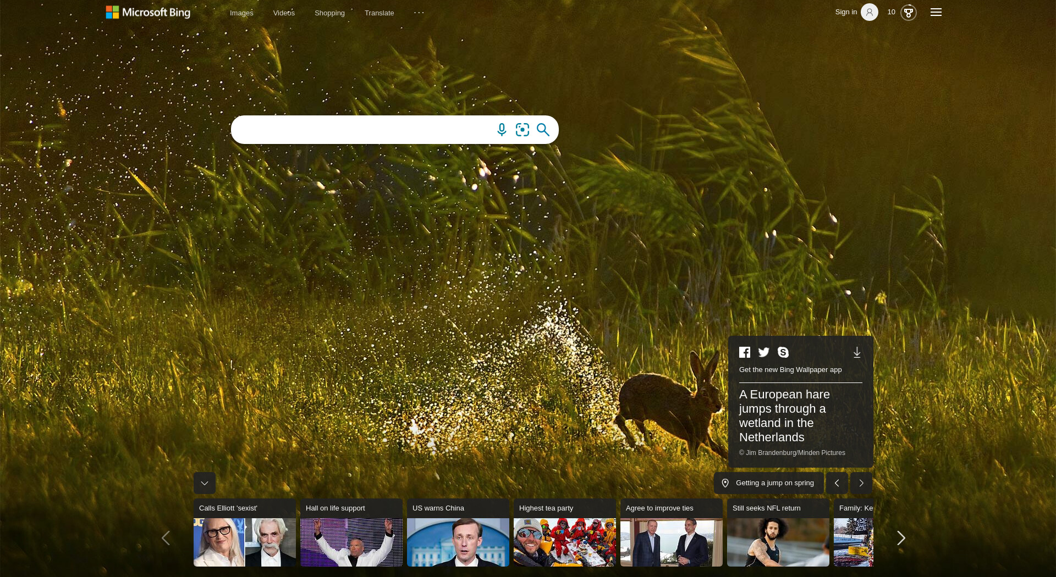Open the hamburger settings menu
The width and height of the screenshot is (1056, 577).
click(x=936, y=12)
